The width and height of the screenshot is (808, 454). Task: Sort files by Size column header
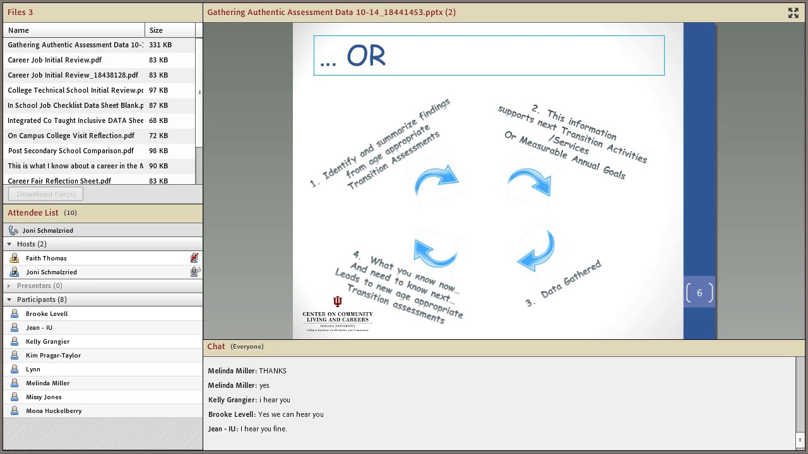[170, 30]
